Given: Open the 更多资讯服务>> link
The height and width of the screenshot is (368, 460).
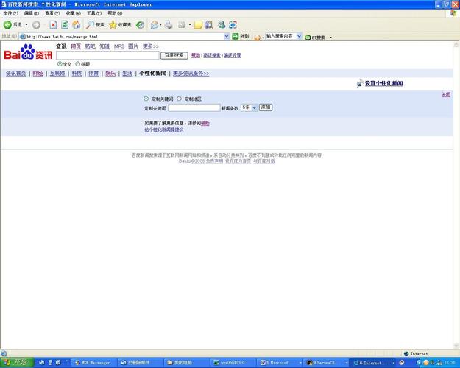Looking at the screenshot, I should [x=191, y=74].
